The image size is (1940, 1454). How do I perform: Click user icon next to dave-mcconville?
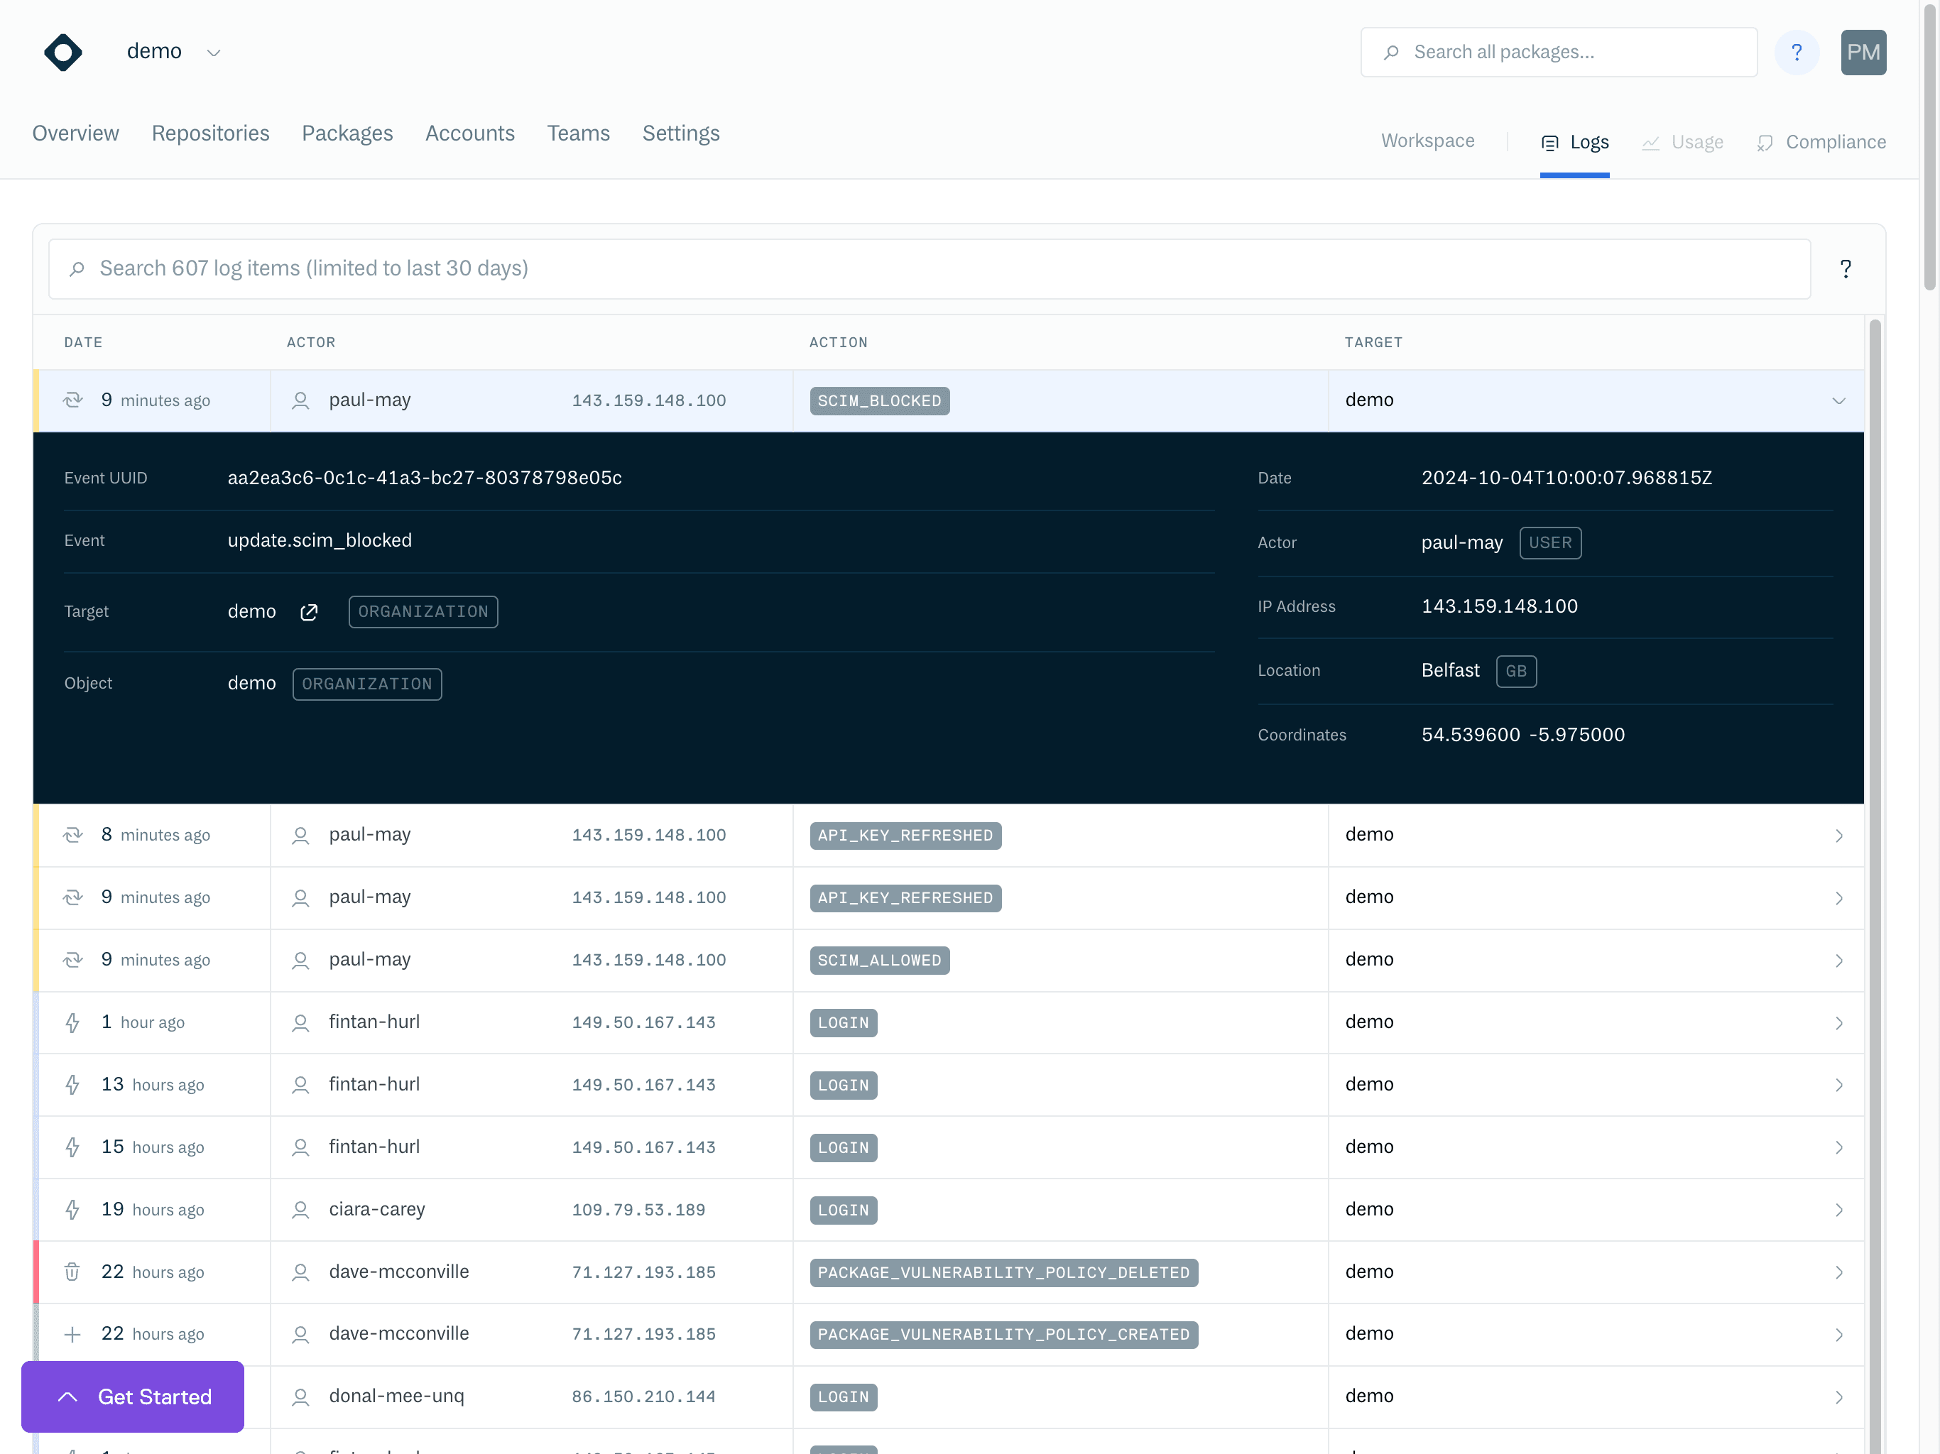pos(301,1272)
